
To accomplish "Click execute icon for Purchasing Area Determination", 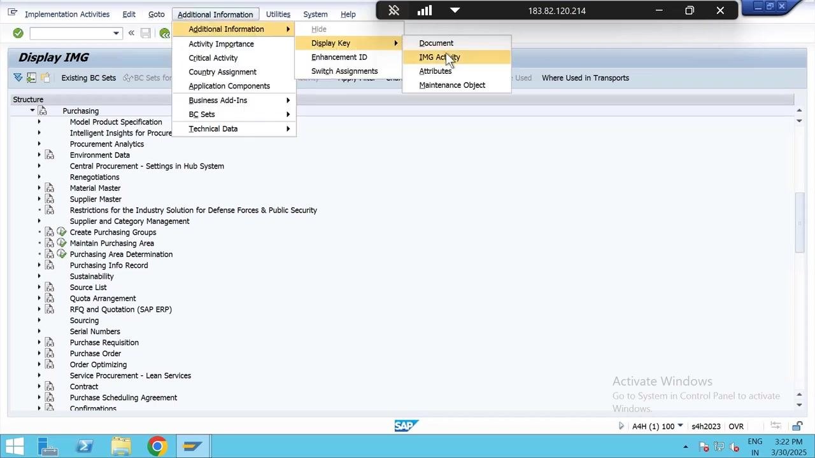I will click(62, 254).
